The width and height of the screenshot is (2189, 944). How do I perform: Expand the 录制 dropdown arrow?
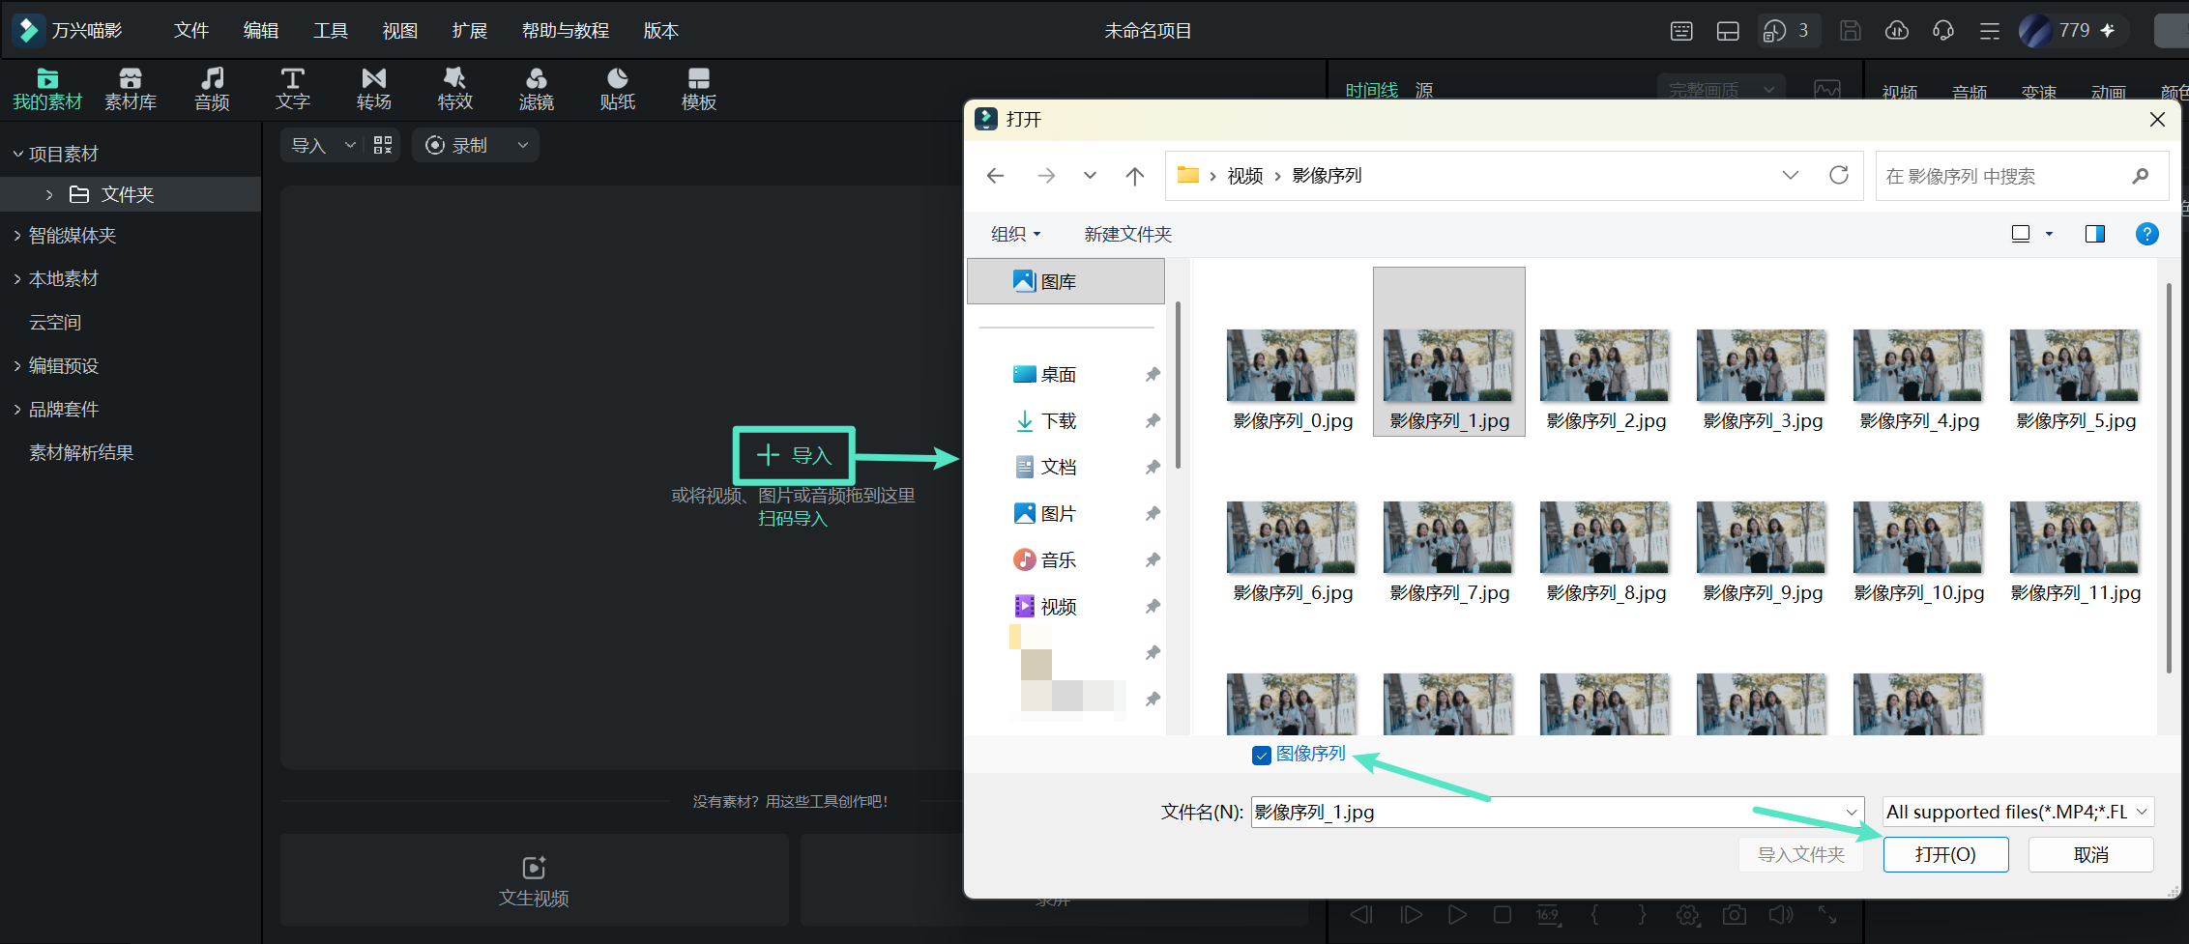(x=523, y=145)
